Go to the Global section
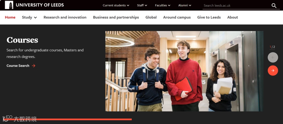The image size is (283, 124). pyautogui.click(x=151, y=17)
